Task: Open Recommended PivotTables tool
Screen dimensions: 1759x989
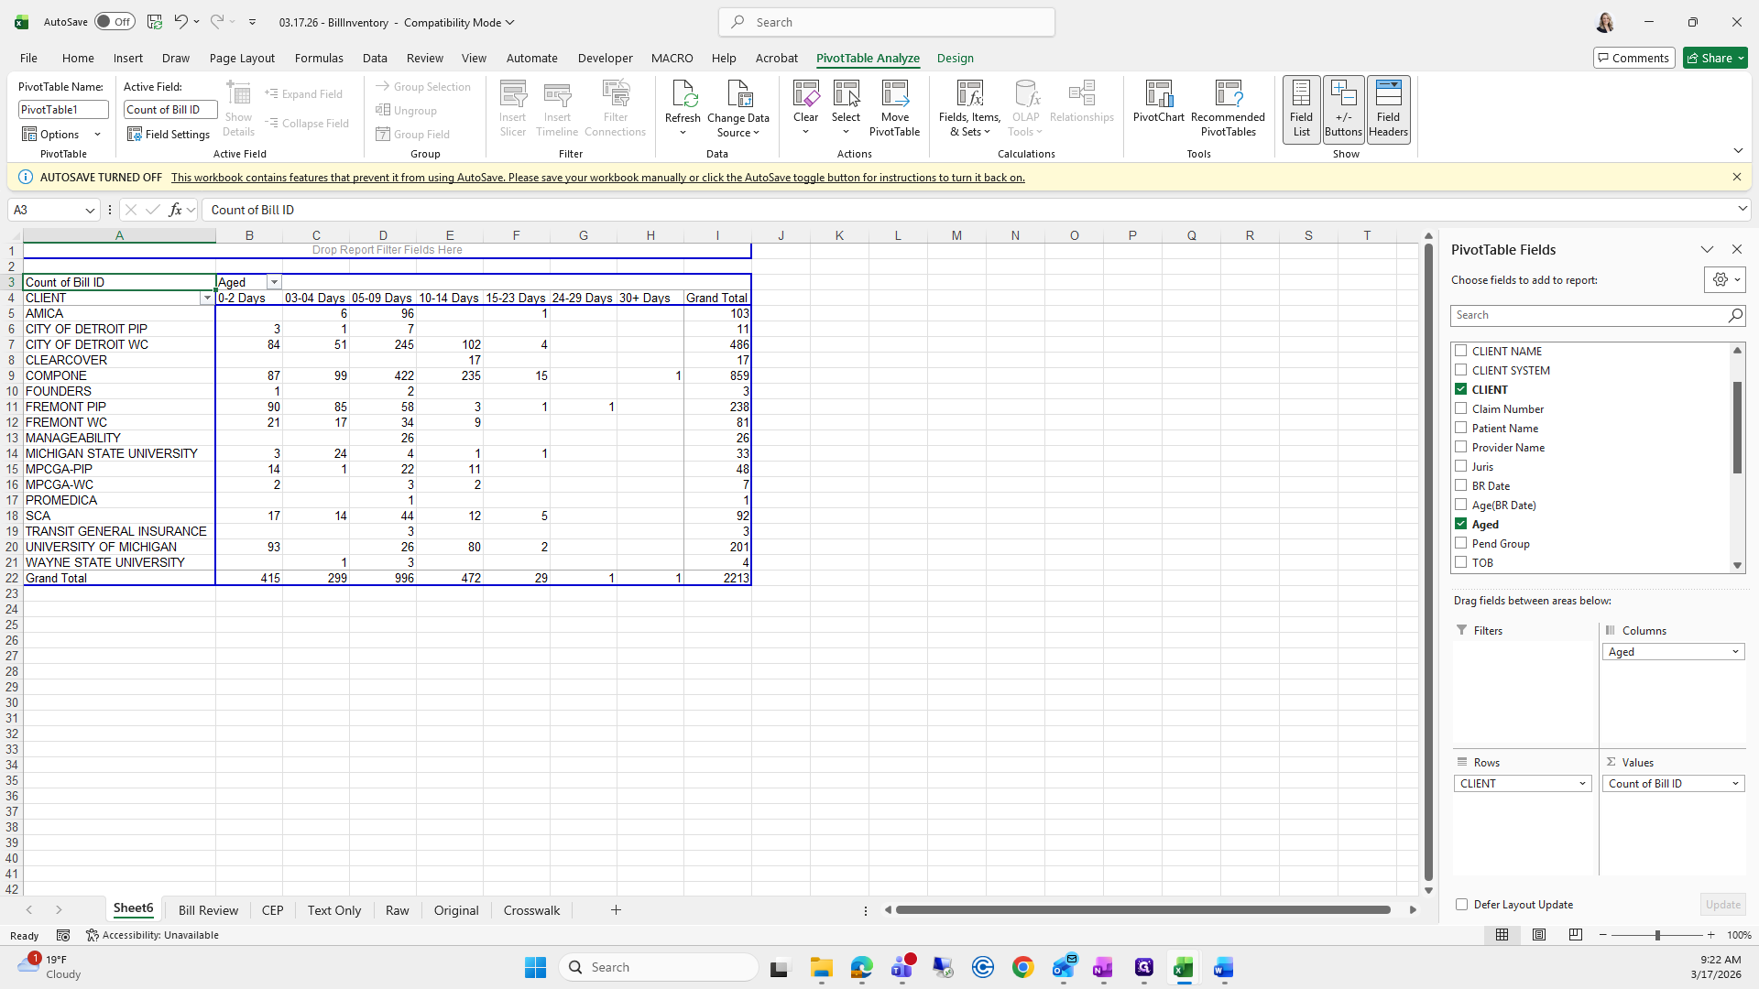Action: point(1228,101)
